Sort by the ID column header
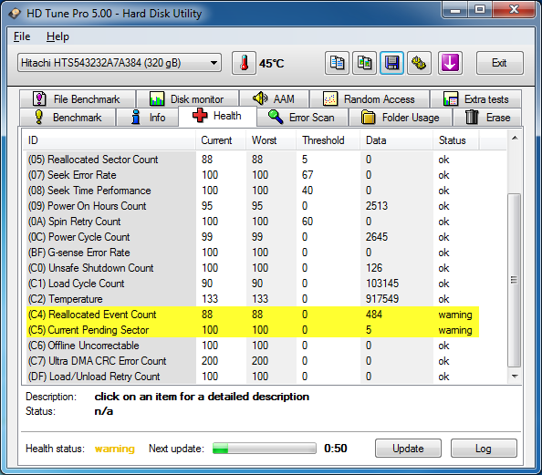 [x=109, y=140]
